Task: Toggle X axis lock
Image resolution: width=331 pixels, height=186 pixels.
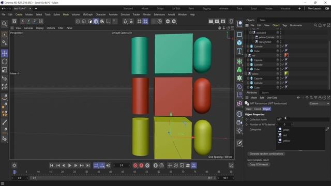Action: tap(22, 21)
